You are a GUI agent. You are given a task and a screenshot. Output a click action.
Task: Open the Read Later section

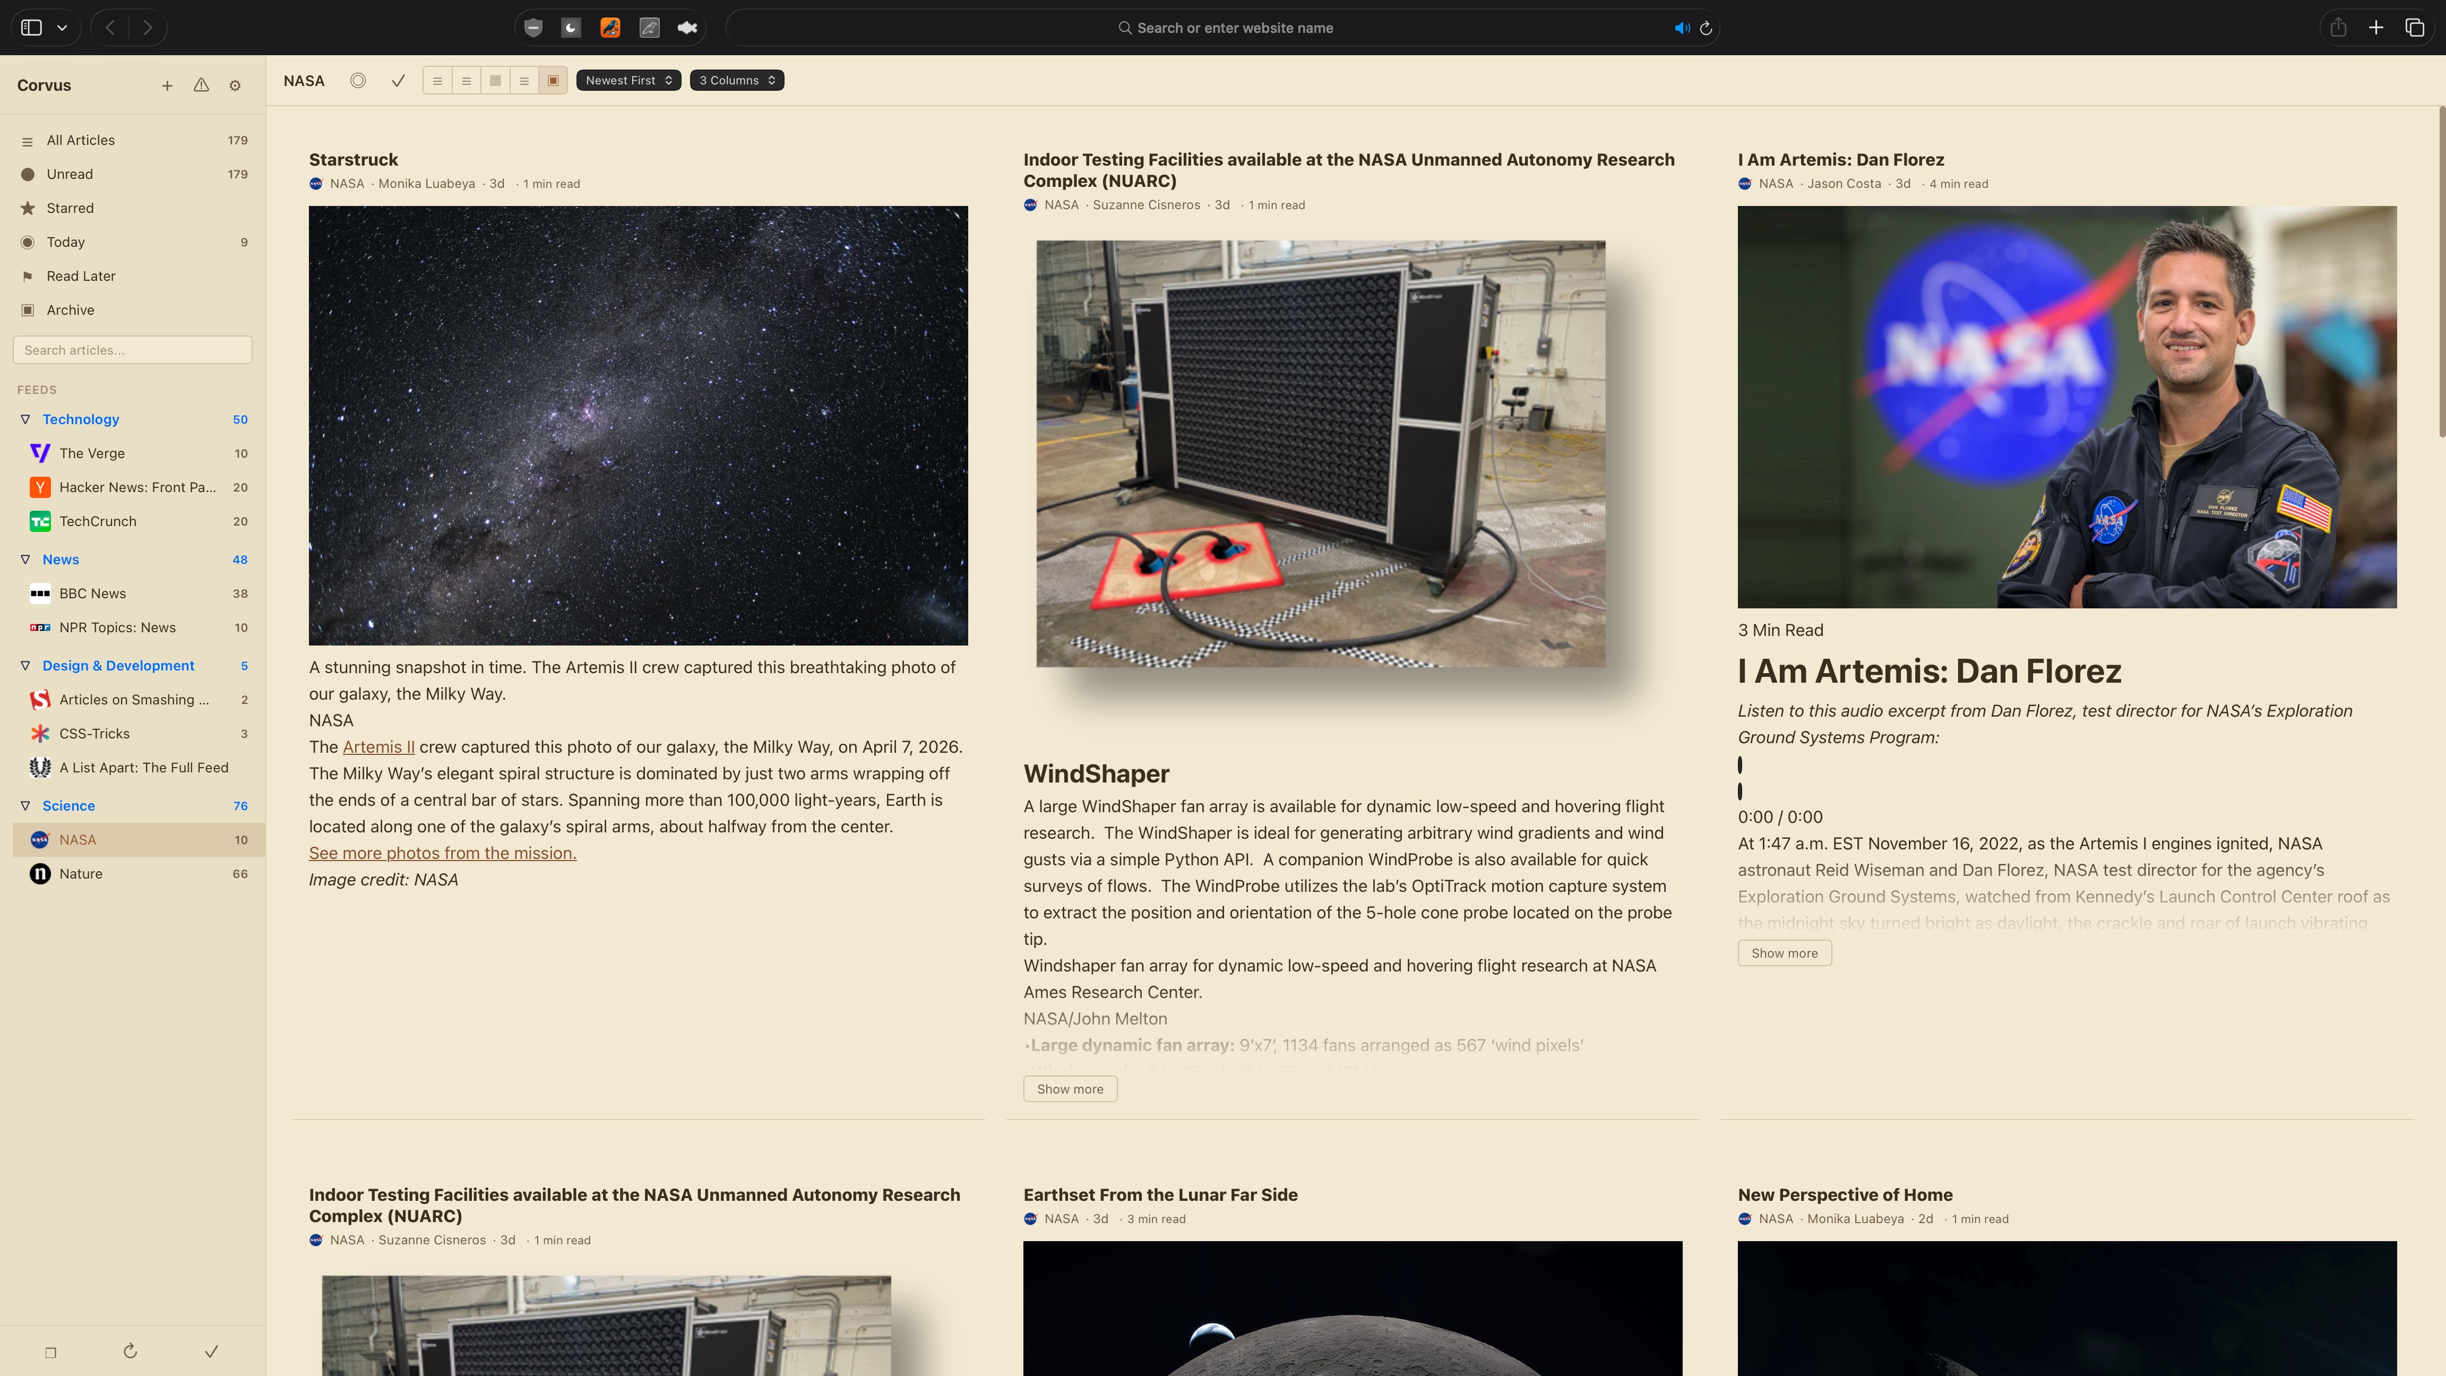pyautogui.click(x=82, y=276)
